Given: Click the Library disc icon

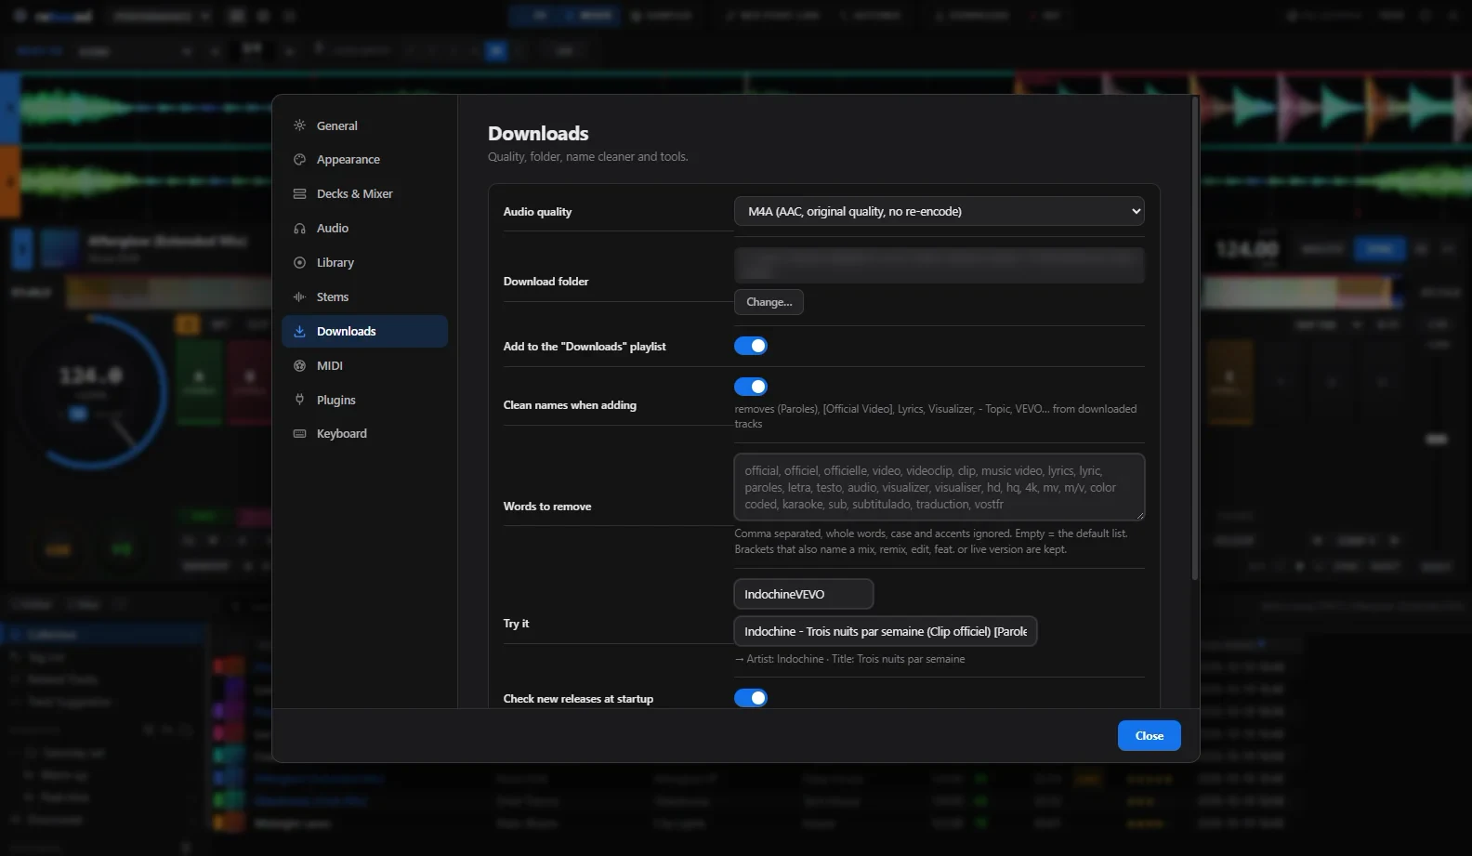Looking at the screenshot, I should [299, 263].
